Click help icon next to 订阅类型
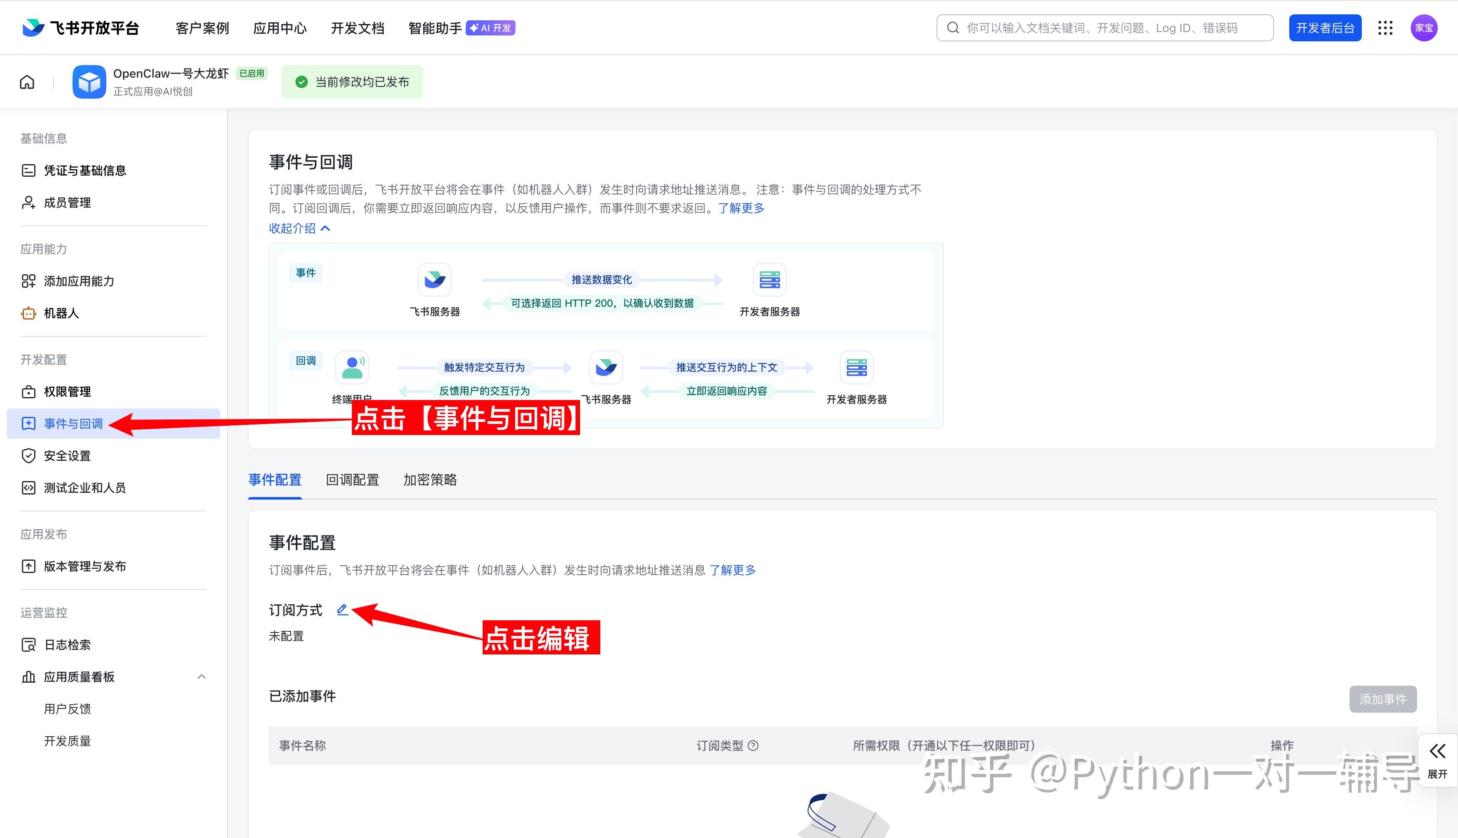This screenshot has height=838, width=1458. (753, 745)
